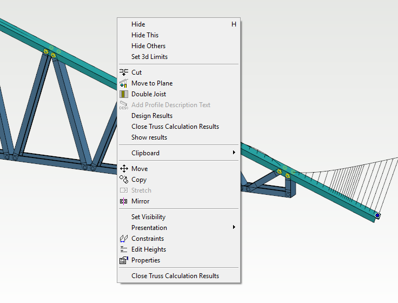Select Show results entry
Image resolution: width=398 pixels, height=303 pixels.
click(x=149, y=137)
